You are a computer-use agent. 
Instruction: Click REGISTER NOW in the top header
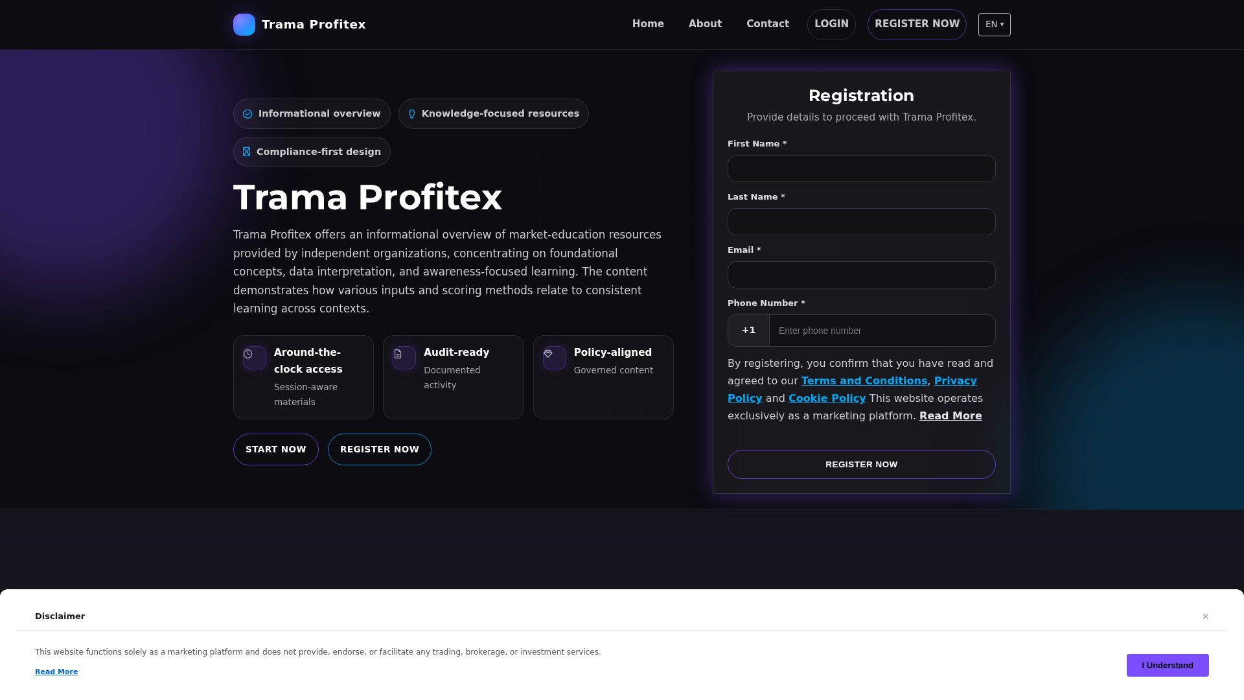[x=917, y=25]
